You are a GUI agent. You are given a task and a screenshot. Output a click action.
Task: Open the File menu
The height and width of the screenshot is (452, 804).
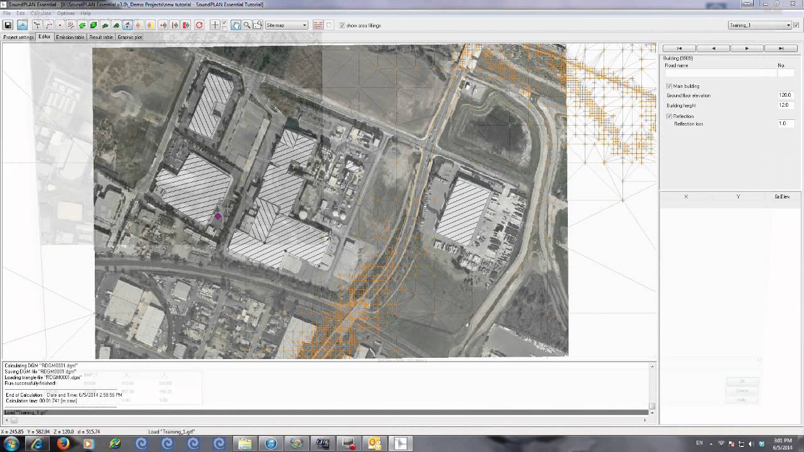click(x=6, y=13)
